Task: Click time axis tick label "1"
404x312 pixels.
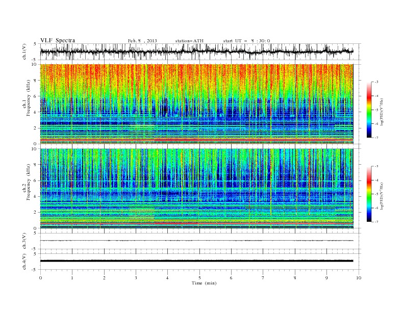Action: pos(72,278)
